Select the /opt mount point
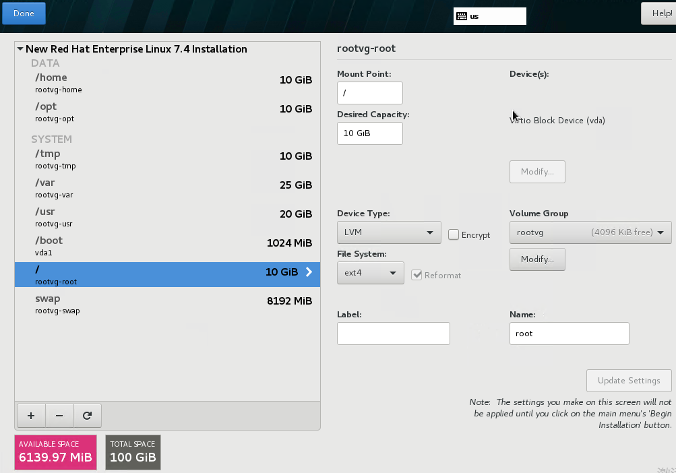The image size is (676, 473). tap(167, 112)
